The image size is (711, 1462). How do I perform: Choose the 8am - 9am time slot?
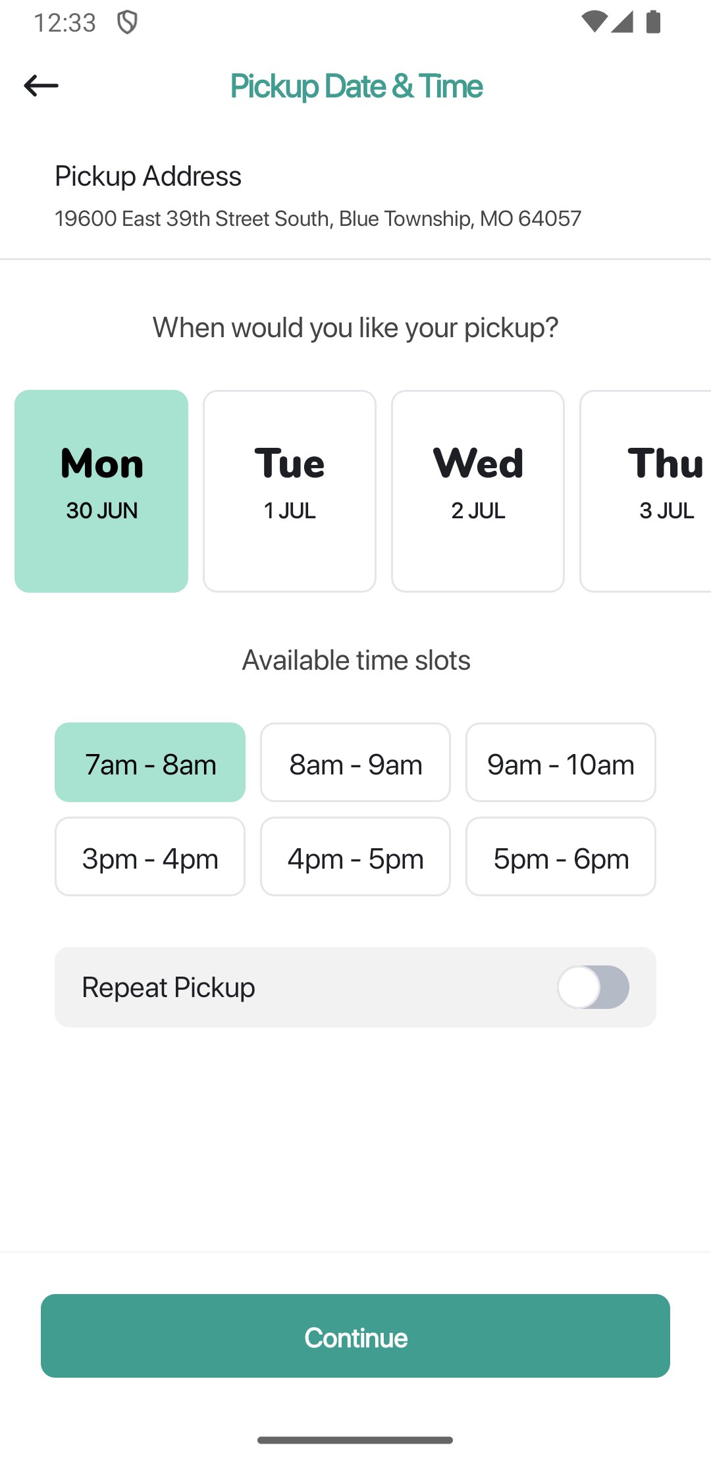coord(355,763)
